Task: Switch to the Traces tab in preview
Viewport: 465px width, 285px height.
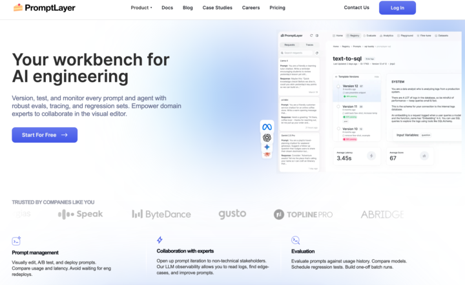Action: [309, 45]
